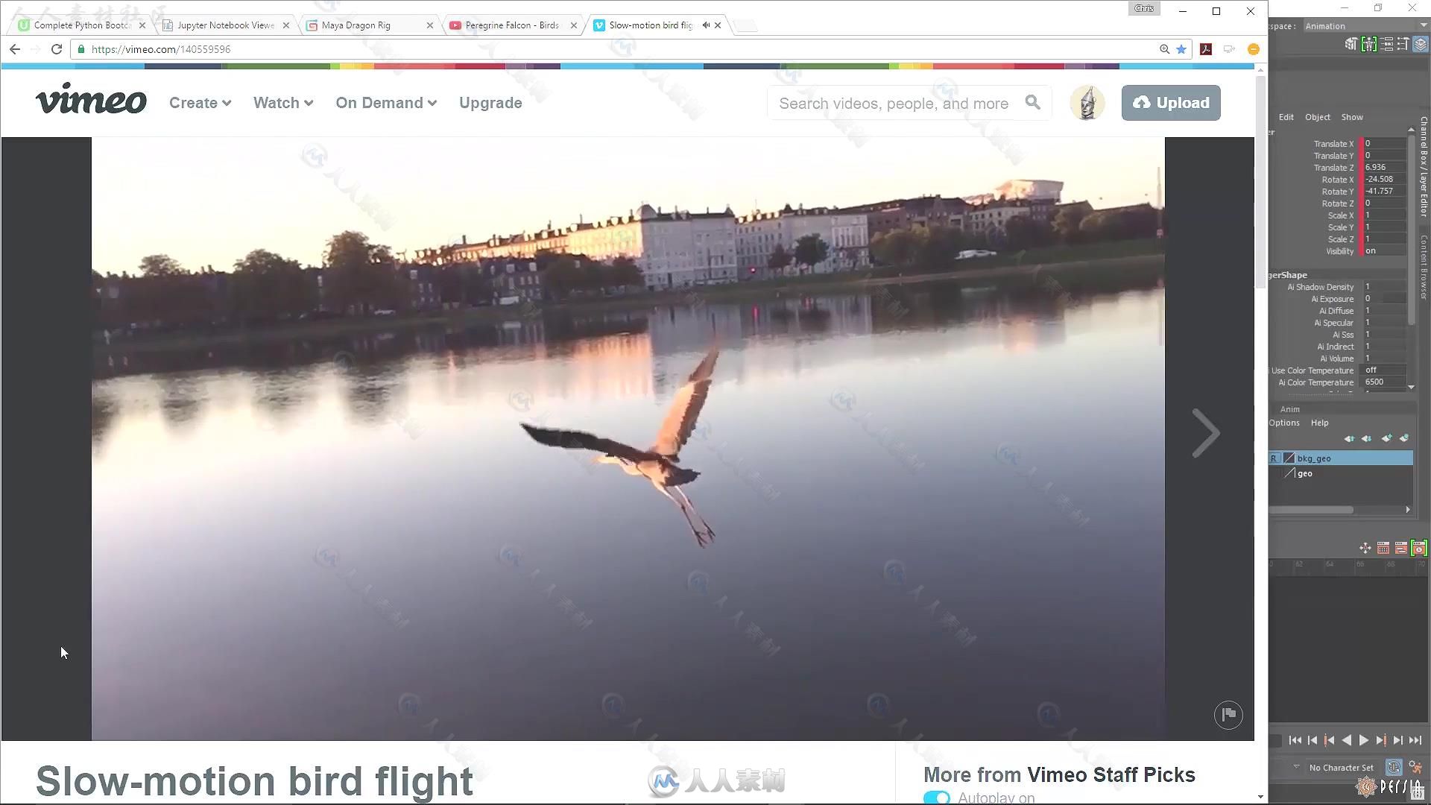Select the Upload button on Vimeo

(x=1171, y=101)
